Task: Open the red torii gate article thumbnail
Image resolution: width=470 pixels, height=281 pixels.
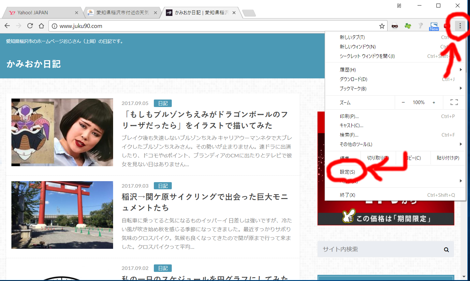Action: tap(62, 215)
